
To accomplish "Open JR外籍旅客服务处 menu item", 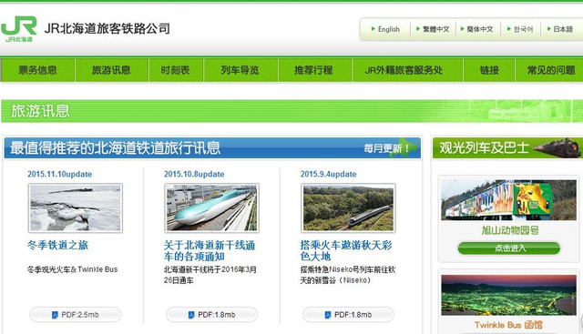I will click(x=404, y=70).
